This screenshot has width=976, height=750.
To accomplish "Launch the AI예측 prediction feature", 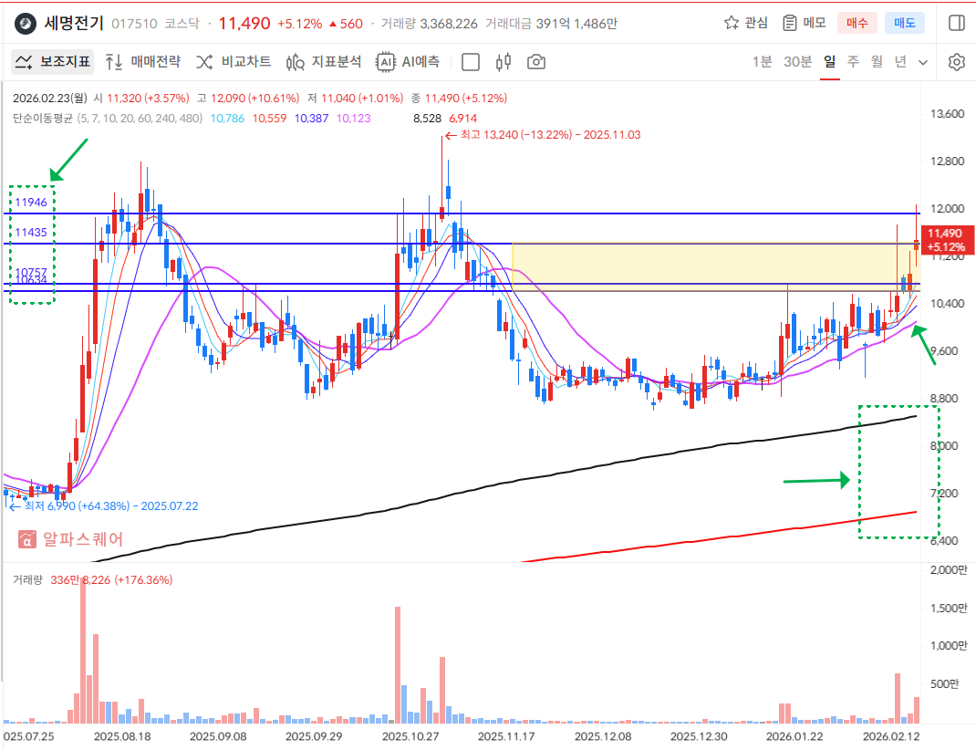I will pos(409,62).
